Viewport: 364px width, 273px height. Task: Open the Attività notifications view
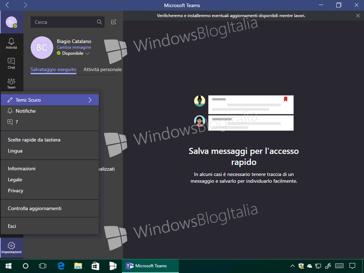pos(11,44)
